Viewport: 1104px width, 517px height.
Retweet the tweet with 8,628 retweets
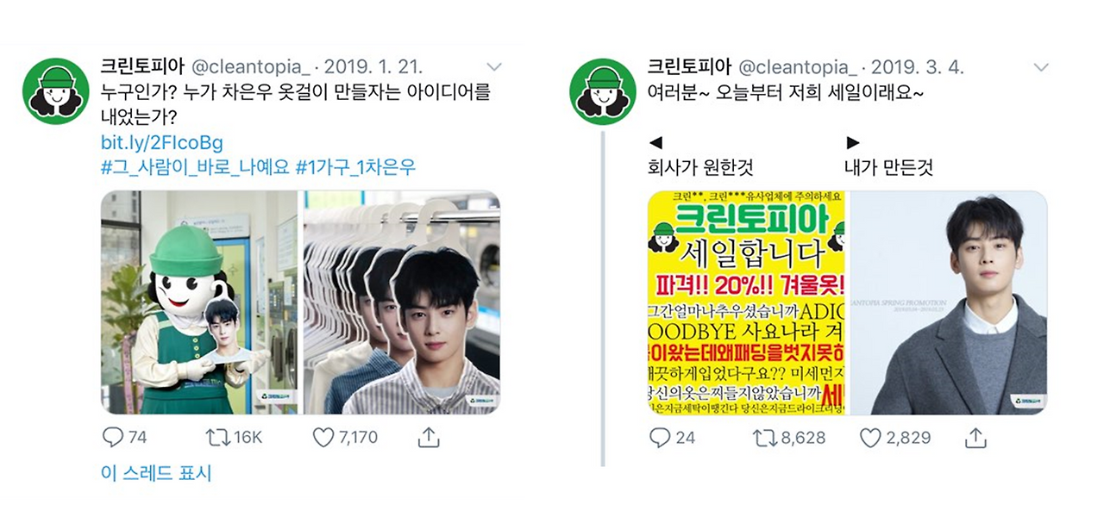[x=764, y=438]
